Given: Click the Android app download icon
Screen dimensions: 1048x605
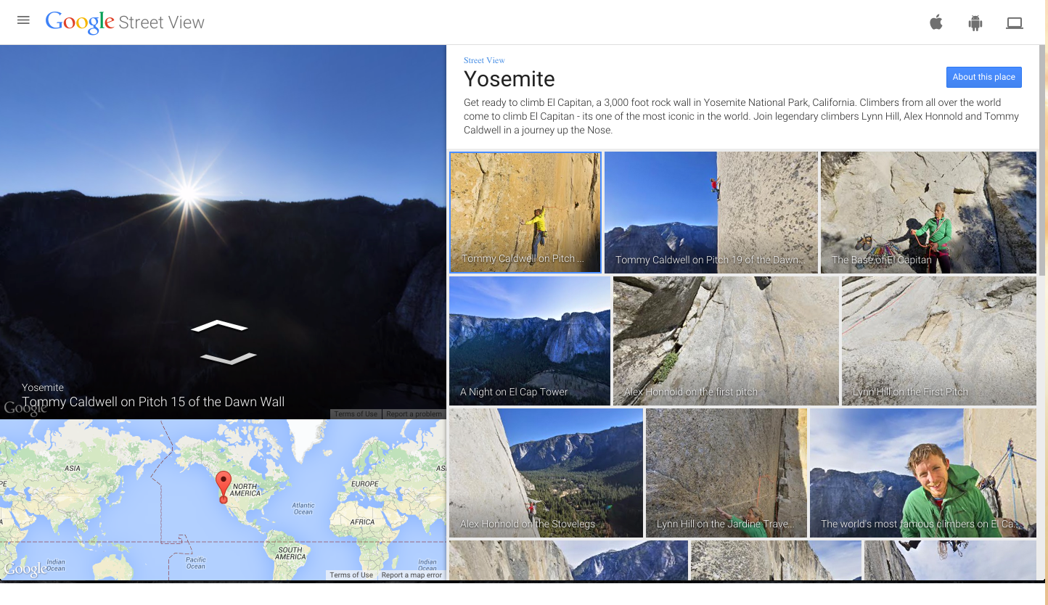Looking at the screenshot, I should coord(975,22).
